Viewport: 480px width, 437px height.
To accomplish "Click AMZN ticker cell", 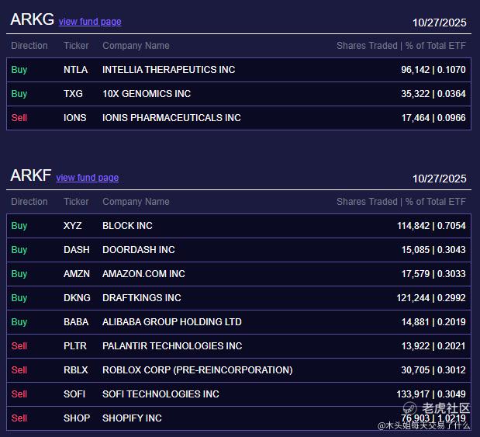I will 77,274.
